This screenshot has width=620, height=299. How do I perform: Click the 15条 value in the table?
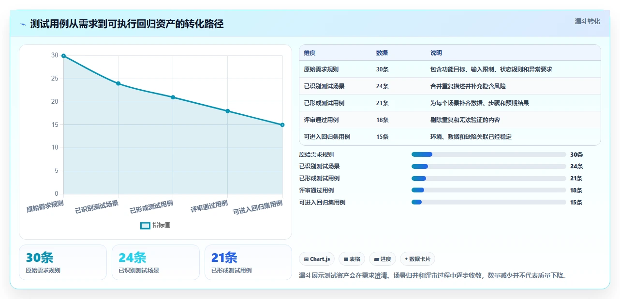[382, 137]
